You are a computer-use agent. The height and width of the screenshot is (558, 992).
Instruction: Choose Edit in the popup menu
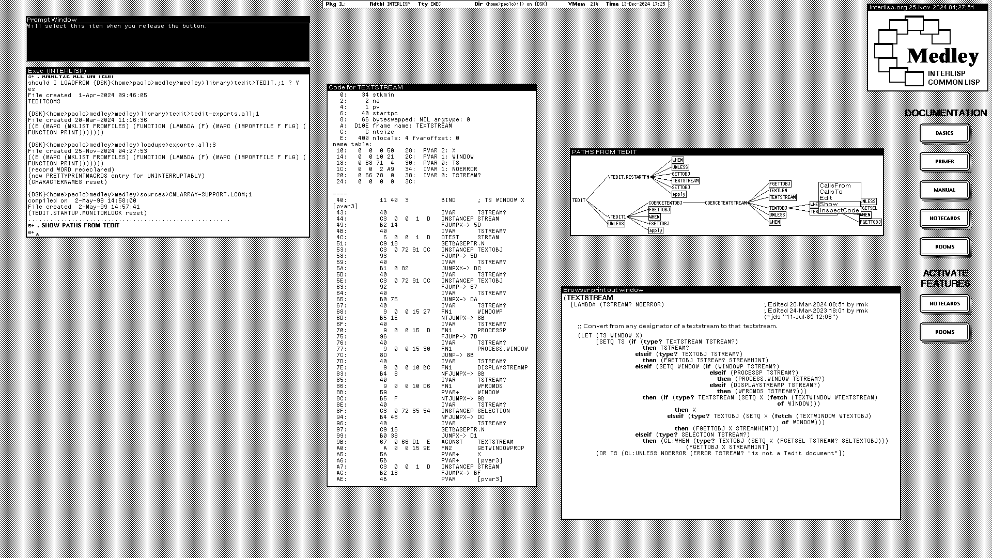840,198
